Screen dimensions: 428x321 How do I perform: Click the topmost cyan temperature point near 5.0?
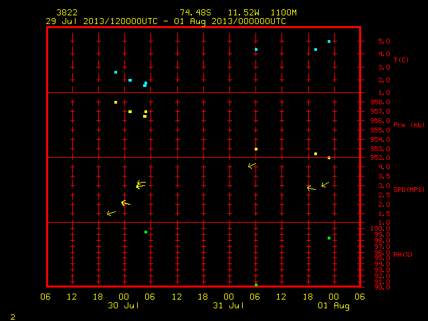(329, 41)
